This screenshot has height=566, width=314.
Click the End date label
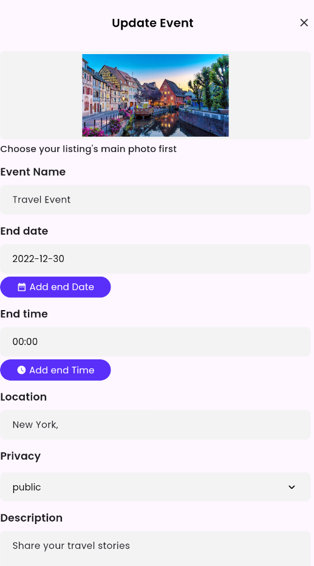point(24,231)
